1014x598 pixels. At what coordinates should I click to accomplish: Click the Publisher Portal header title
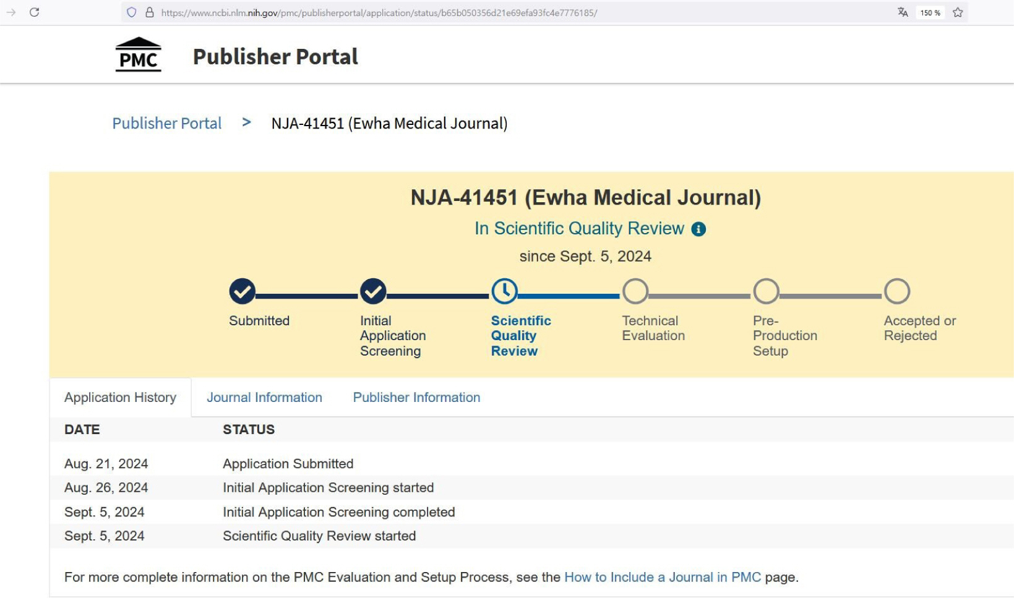click(x=275, y=56)
